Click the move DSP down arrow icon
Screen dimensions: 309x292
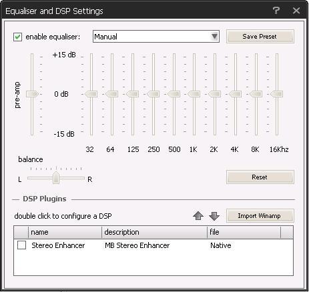tap(214, 216)
